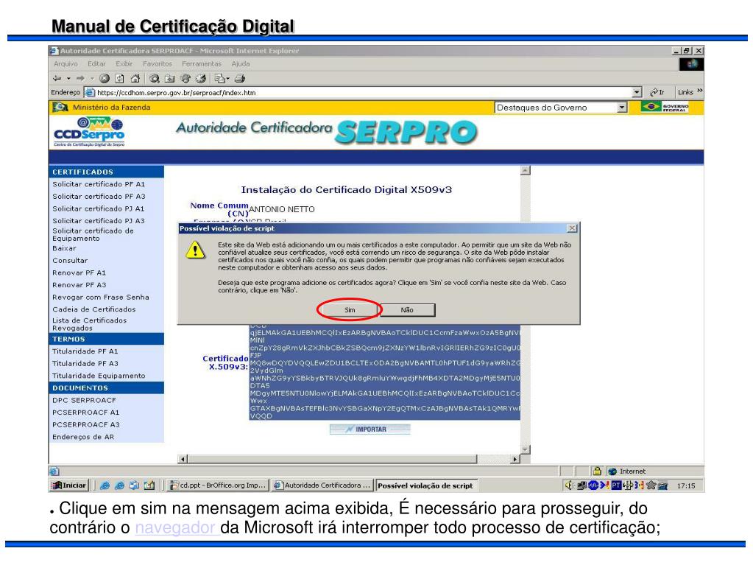
Task: Open the Destaques do Governo dropdown
Action: click(x=561, y=108)
